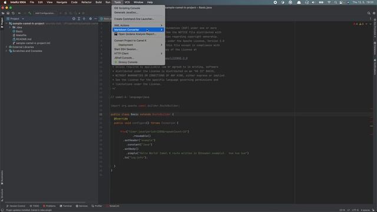Screen dimensions: 377x212
Task: Open Terminal tool window
Action: pos(65,206)
